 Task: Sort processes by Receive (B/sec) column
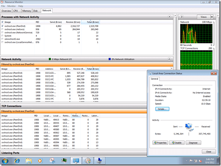pyautogui.click(x=72, y=22)
